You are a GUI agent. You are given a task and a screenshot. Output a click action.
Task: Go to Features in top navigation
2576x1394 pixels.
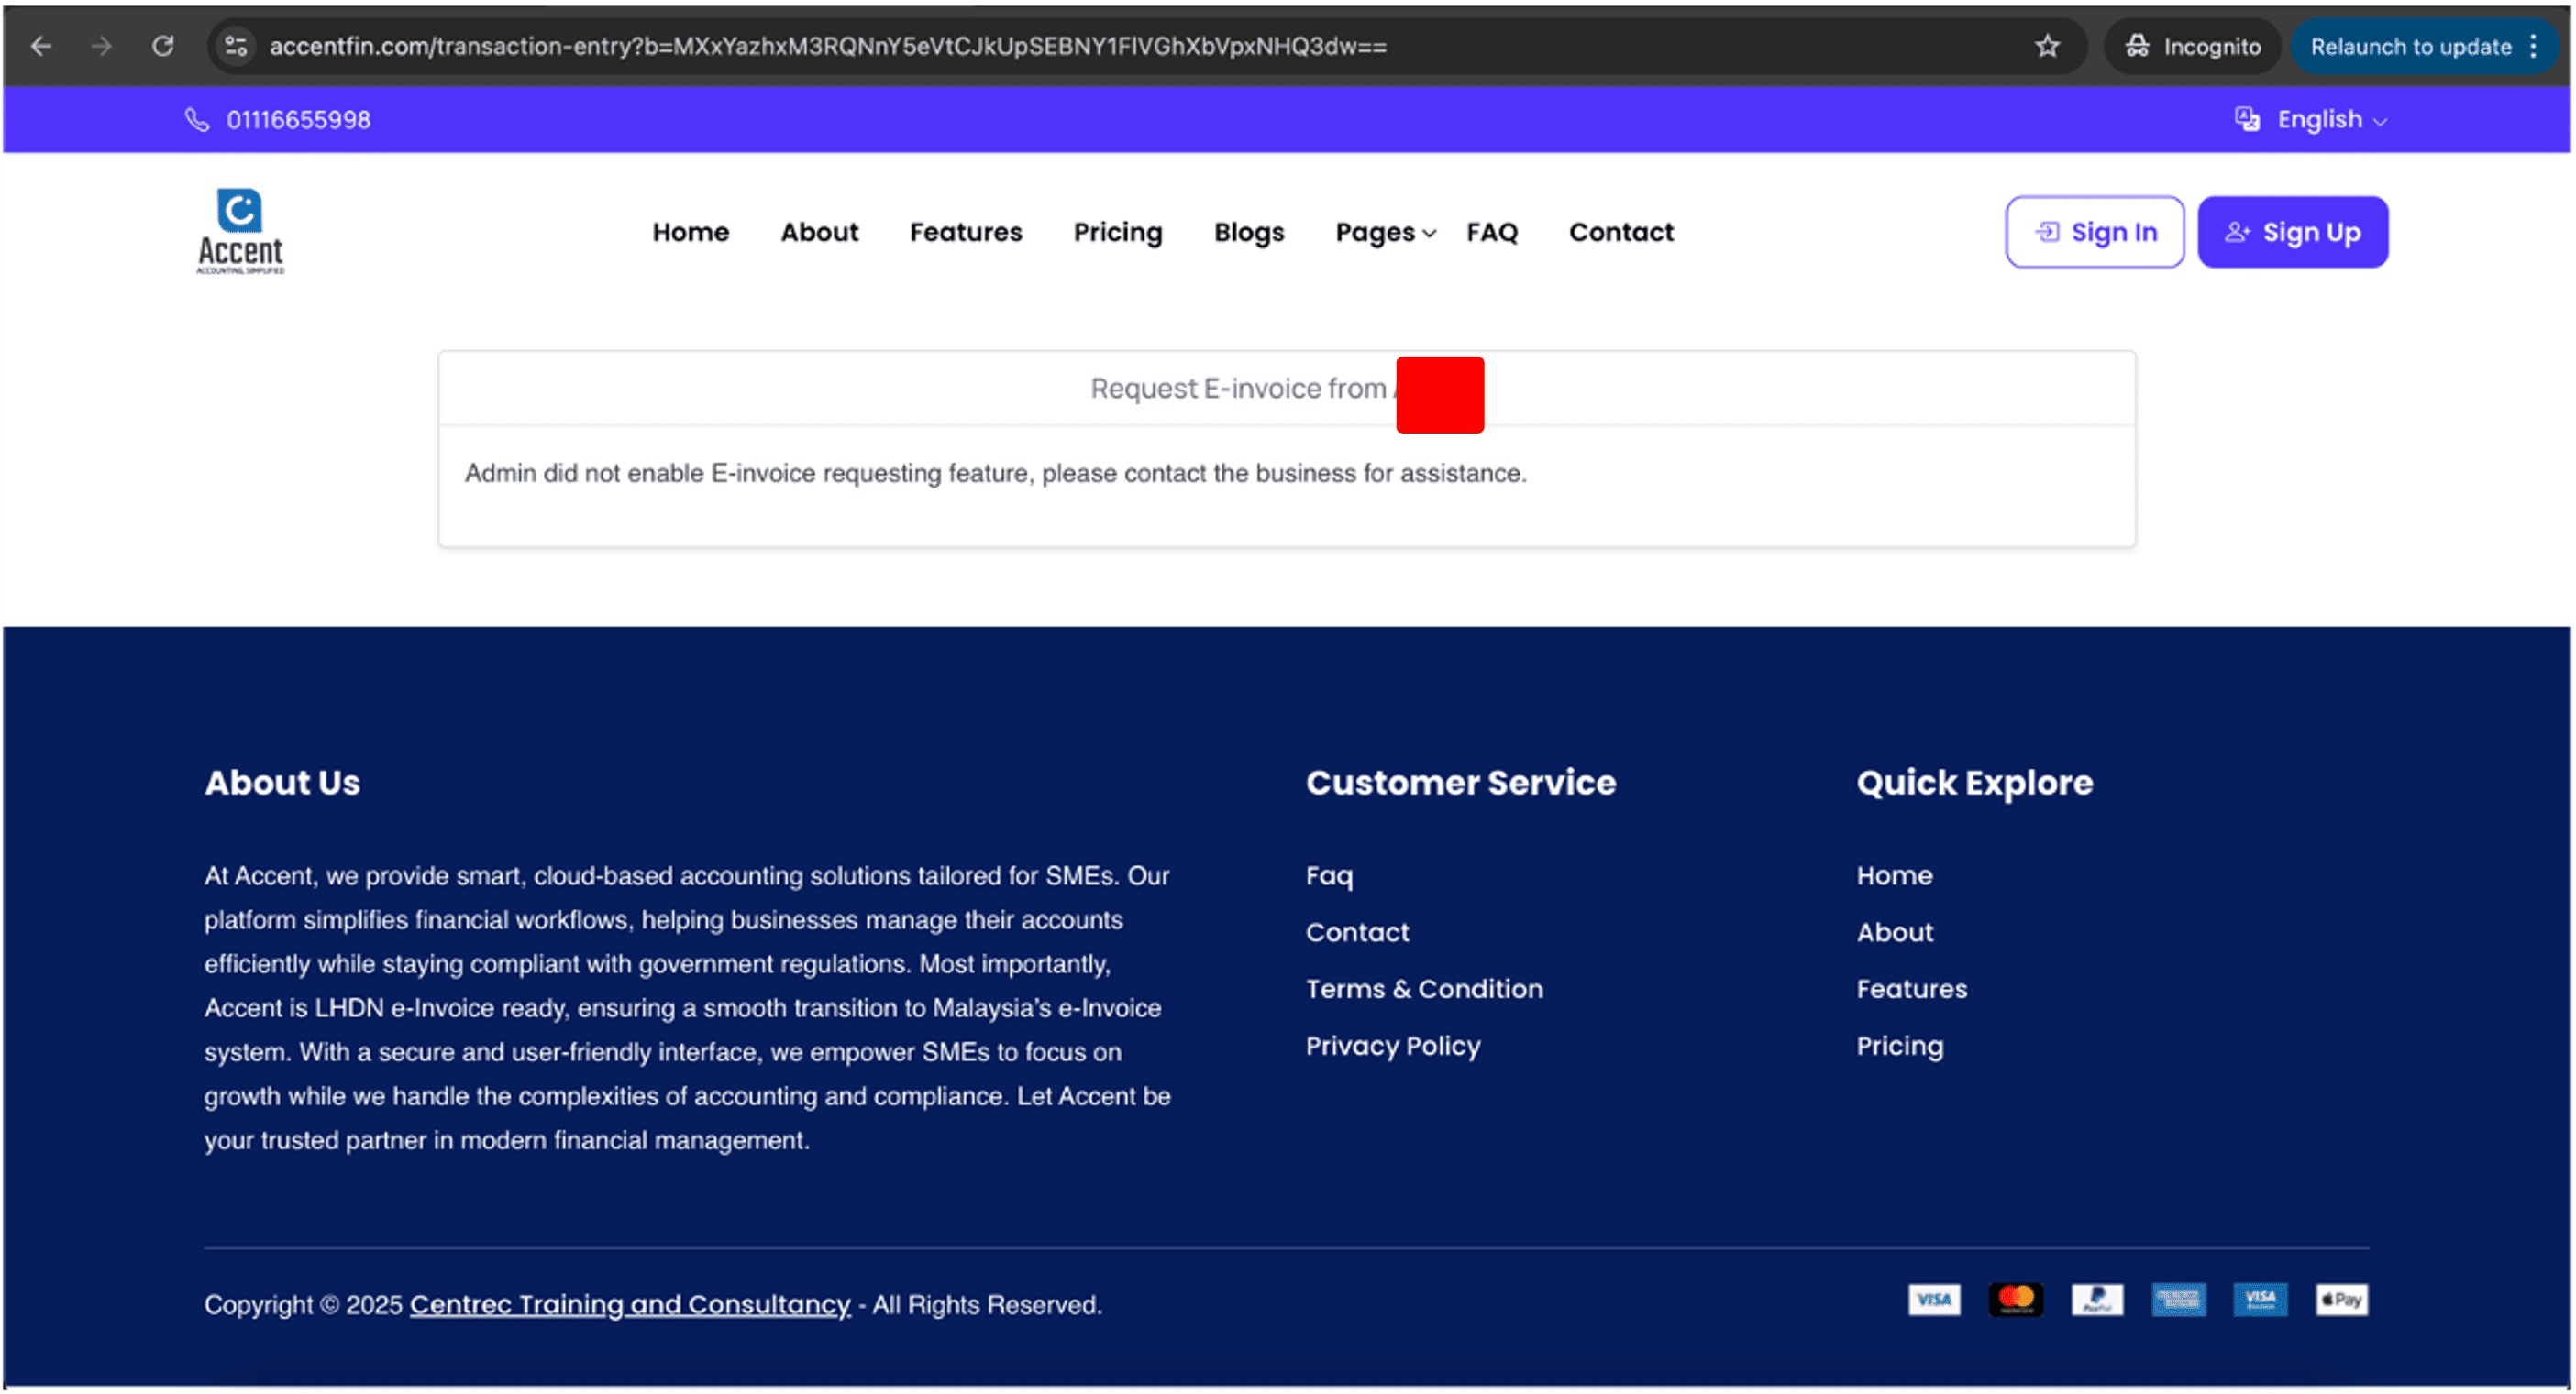pos(965,232)
